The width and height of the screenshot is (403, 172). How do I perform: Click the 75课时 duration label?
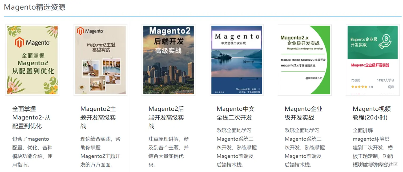(356, 80)
